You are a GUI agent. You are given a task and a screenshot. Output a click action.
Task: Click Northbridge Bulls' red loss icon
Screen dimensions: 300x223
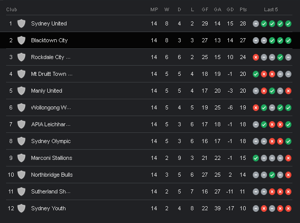tap(288, 175)
